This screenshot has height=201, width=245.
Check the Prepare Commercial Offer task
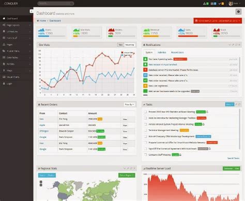[x=146, y=143]
